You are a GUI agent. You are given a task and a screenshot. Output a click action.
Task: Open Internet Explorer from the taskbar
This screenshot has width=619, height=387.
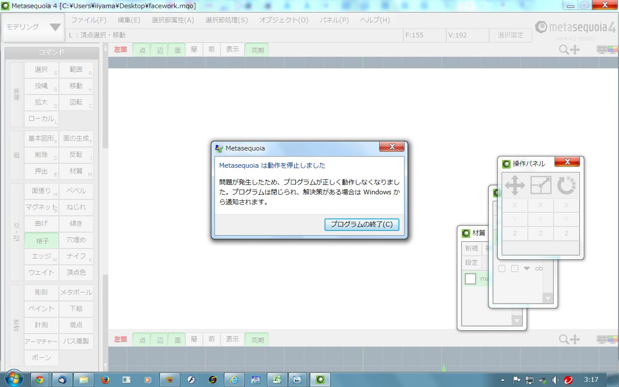pos(234,380)
